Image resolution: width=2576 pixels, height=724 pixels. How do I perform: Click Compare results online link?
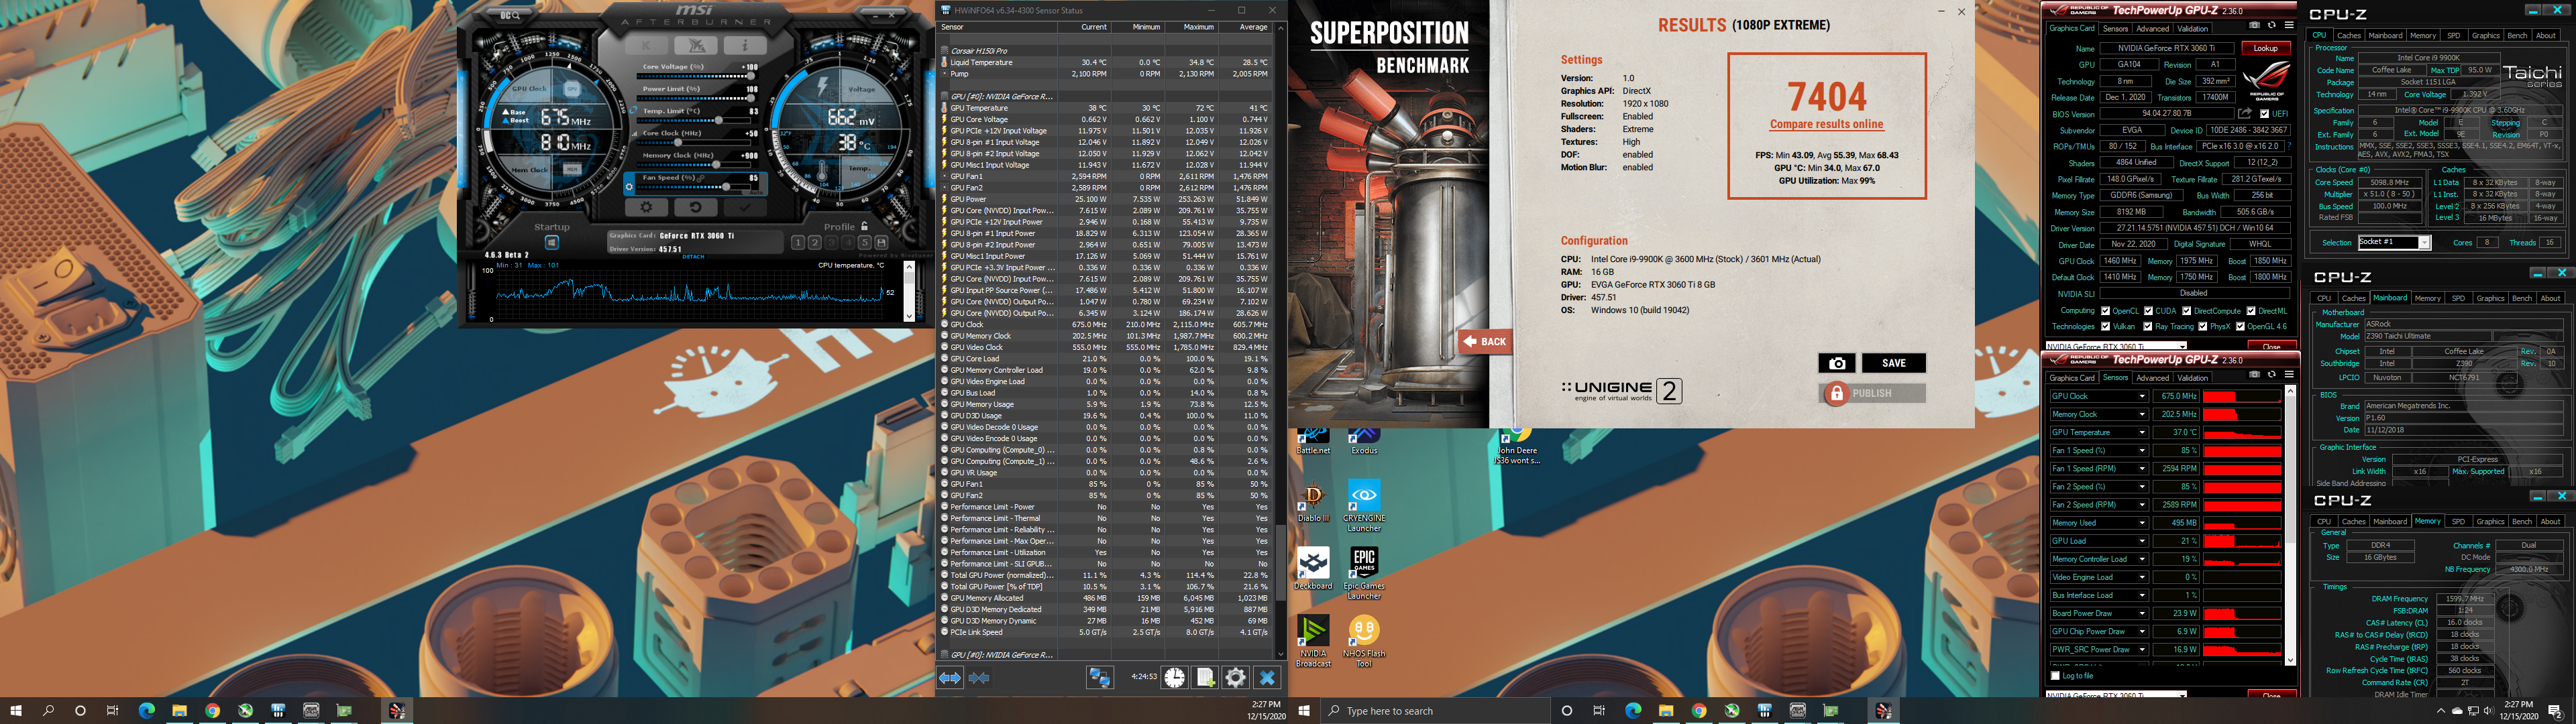coord(1826,124)
